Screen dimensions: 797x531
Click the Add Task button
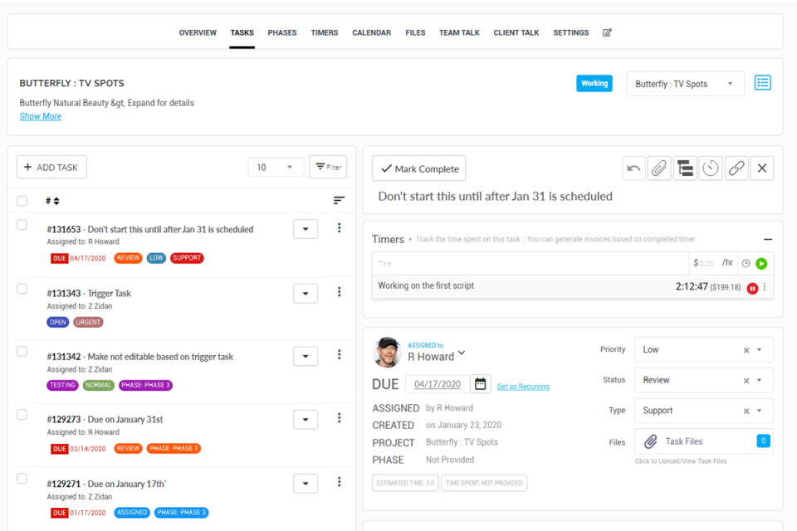coord(51,167)
